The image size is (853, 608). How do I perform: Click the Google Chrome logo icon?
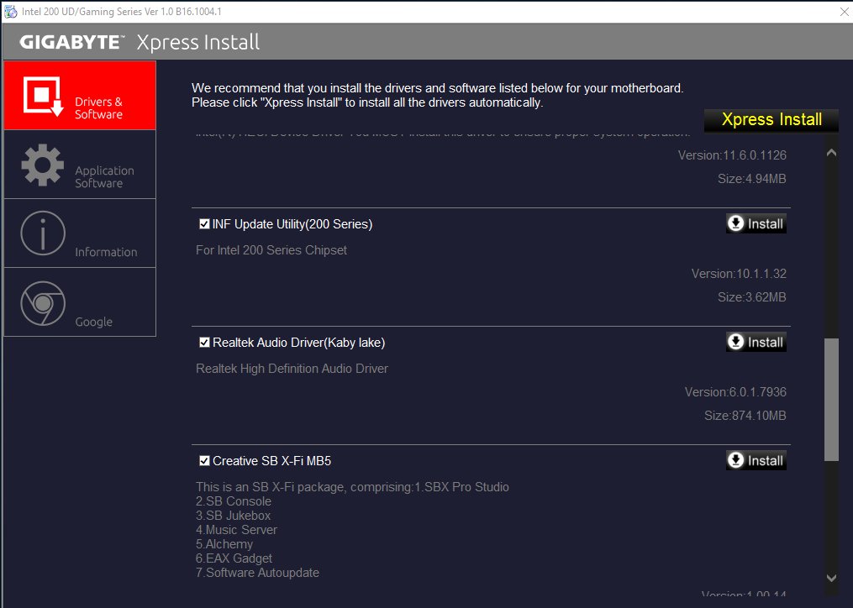point(42,302)
